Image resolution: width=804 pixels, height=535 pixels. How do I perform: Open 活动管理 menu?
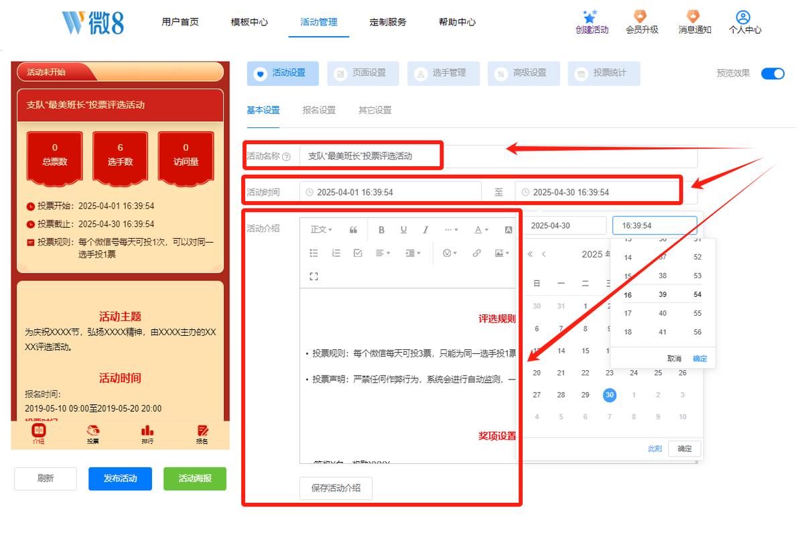(x=319, y=22)
